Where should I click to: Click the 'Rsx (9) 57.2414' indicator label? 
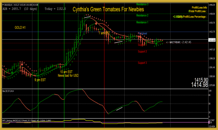click(8, 91)
